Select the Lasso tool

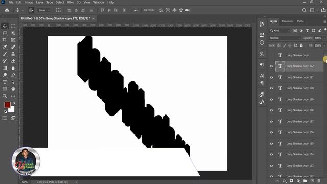coord(5,33)
